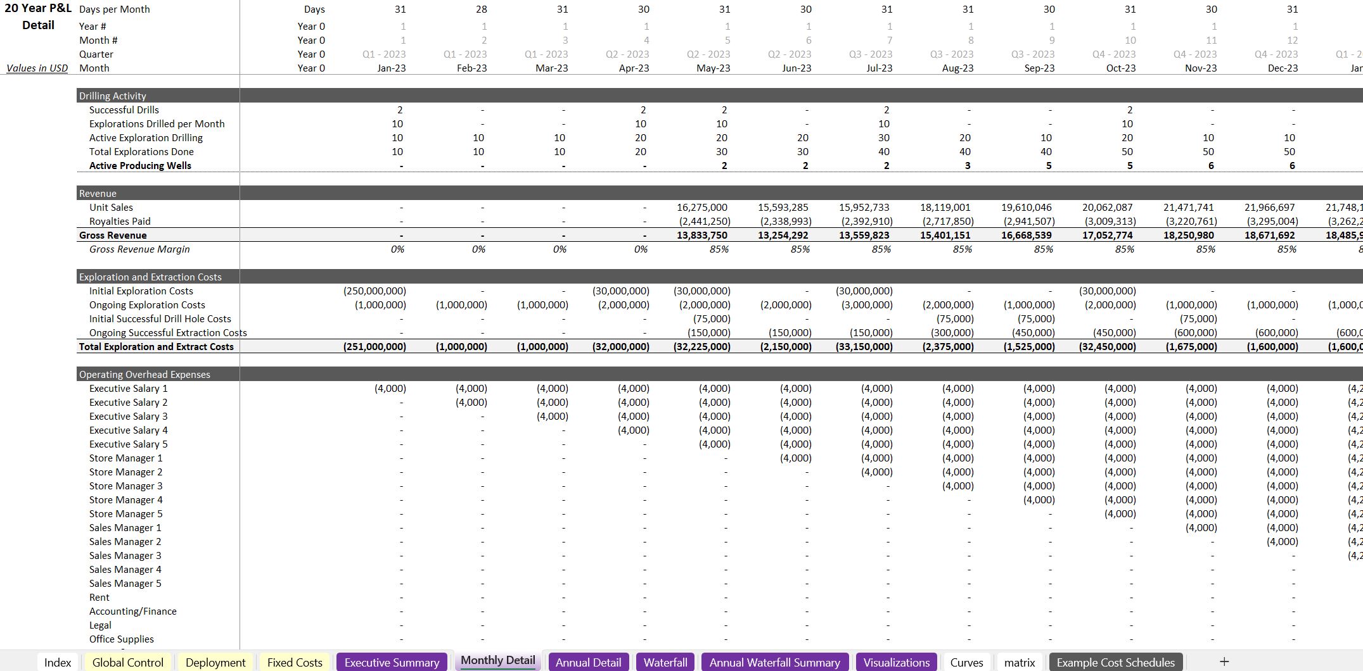Open the Index sheet tab

tap(58, 662)
